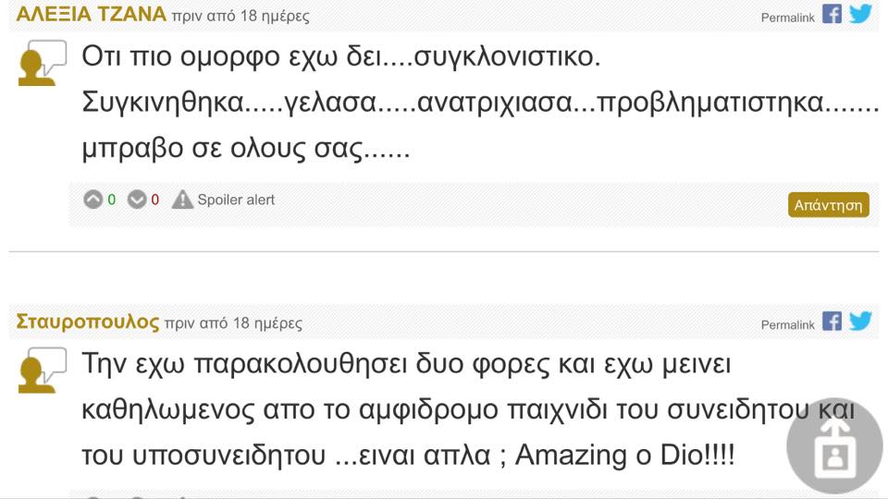The height and width of the screenshot is (499, 888).
Task: Tweet ΑΛΕΞΙΑ ΤΖΑΝΑ's comment via Twitter icon
Action: (861, 14)
